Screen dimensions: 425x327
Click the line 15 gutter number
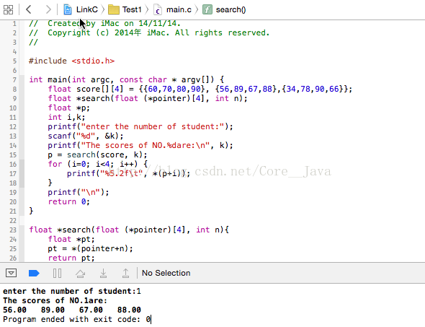[x=13, y=154]
